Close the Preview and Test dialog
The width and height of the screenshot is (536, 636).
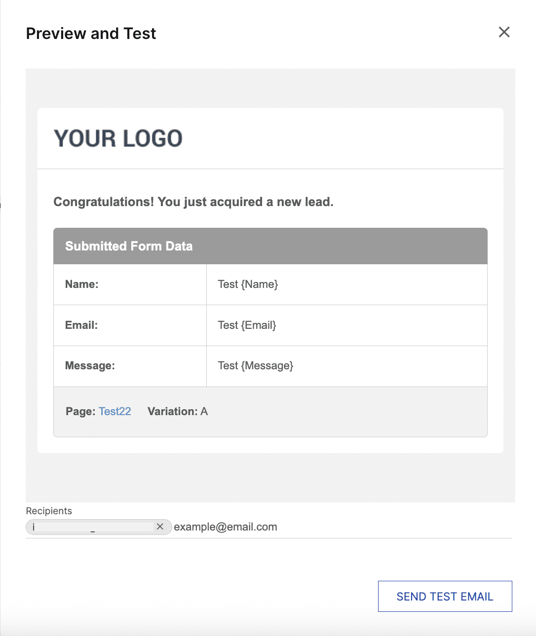[504, 33]
